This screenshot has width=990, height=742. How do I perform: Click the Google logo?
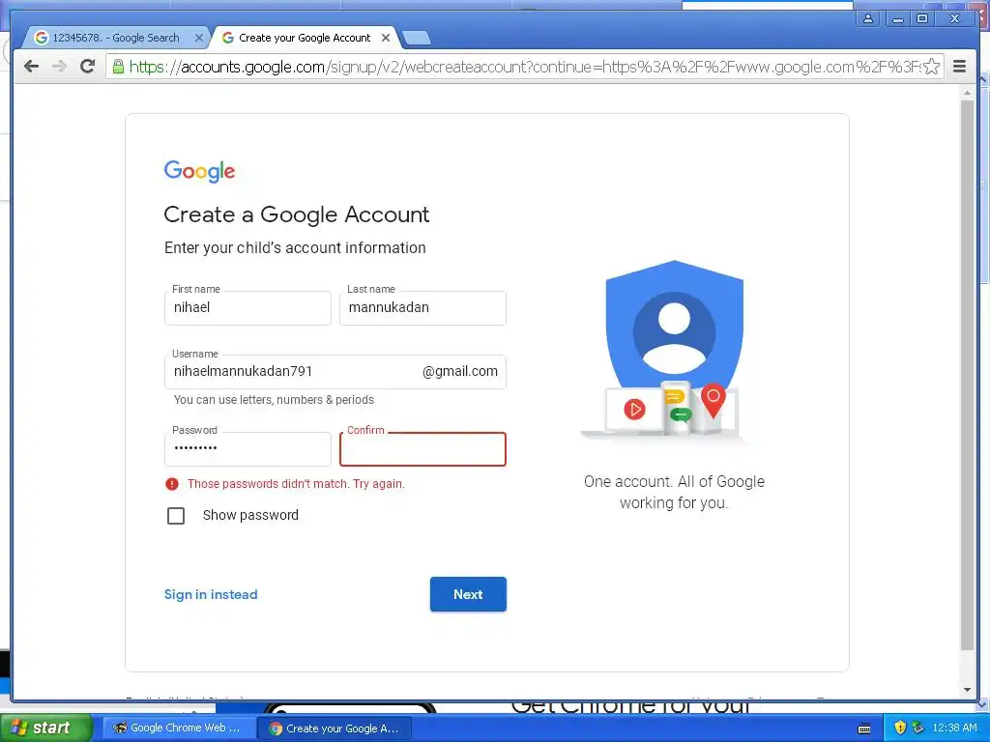pyautogui.click(x=199, y=171)
